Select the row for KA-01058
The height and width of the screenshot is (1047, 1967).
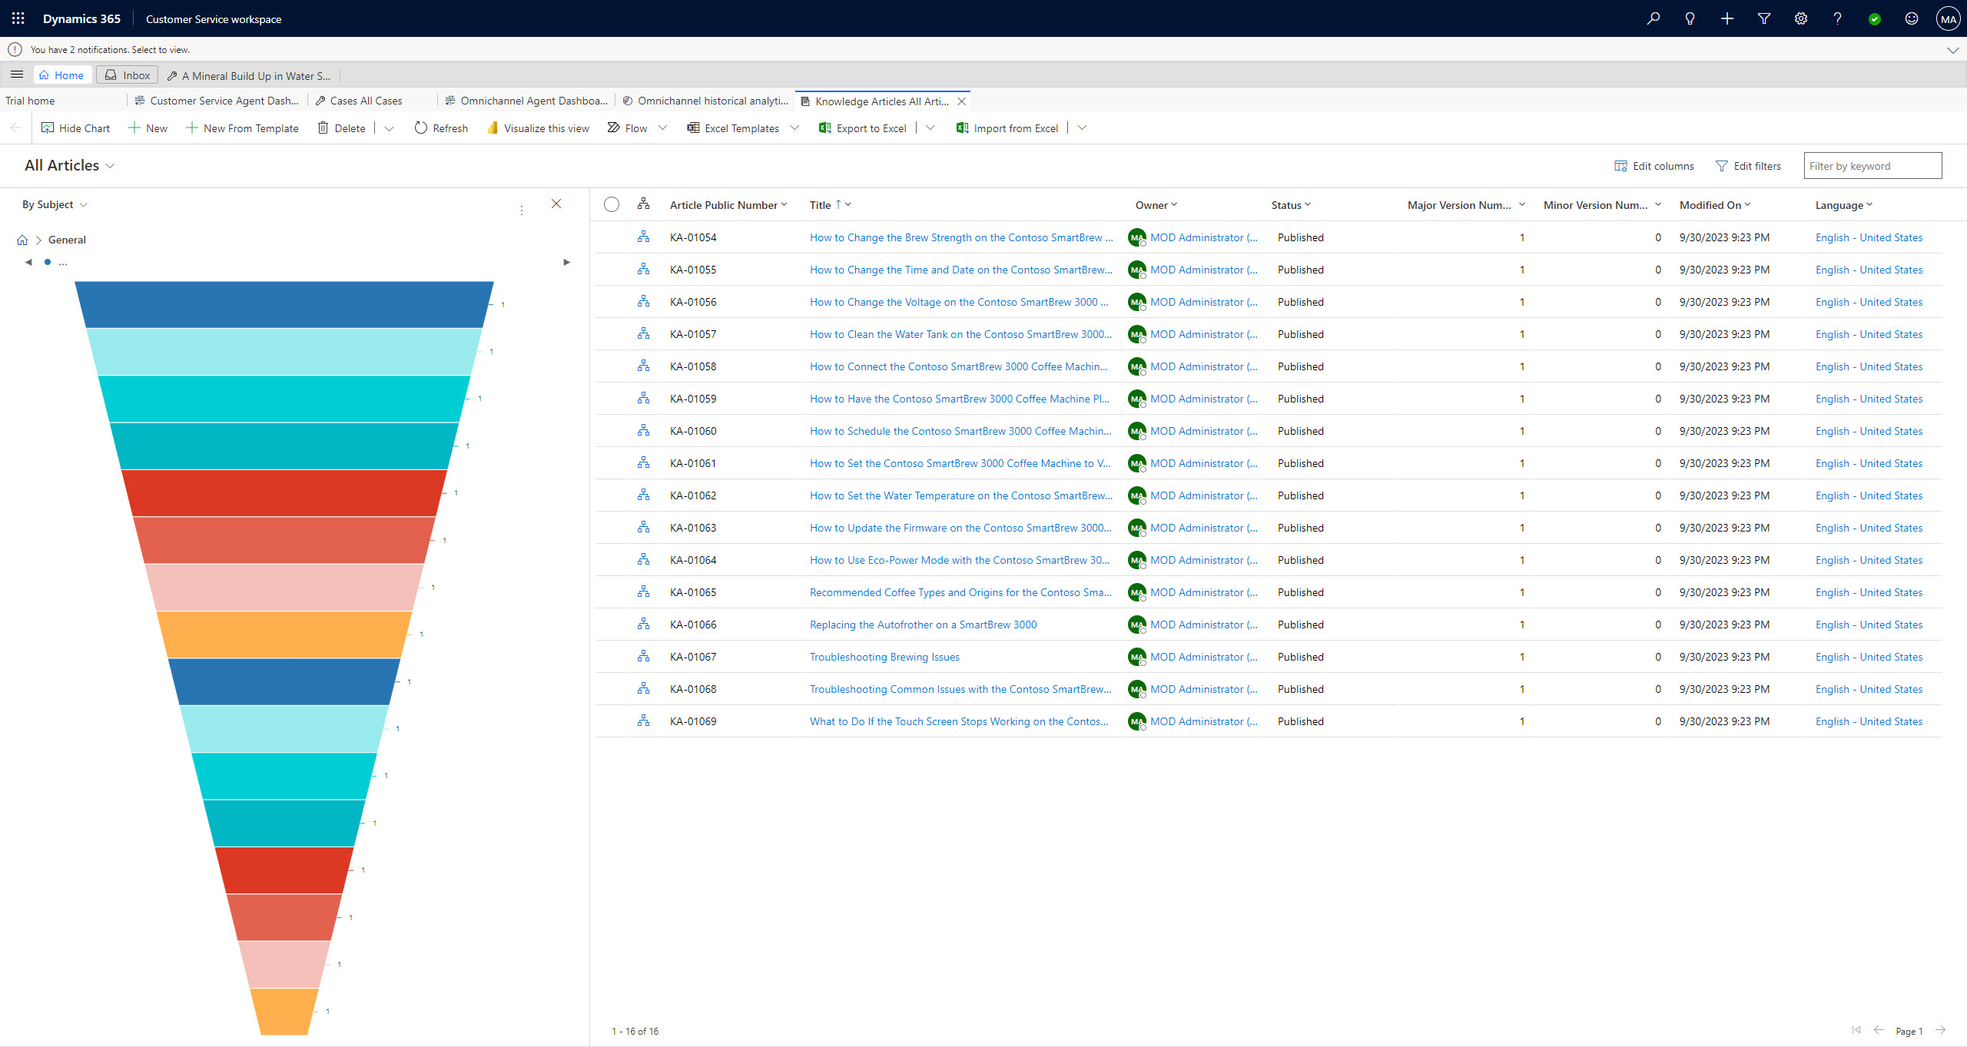click(x=1268, y=366)
